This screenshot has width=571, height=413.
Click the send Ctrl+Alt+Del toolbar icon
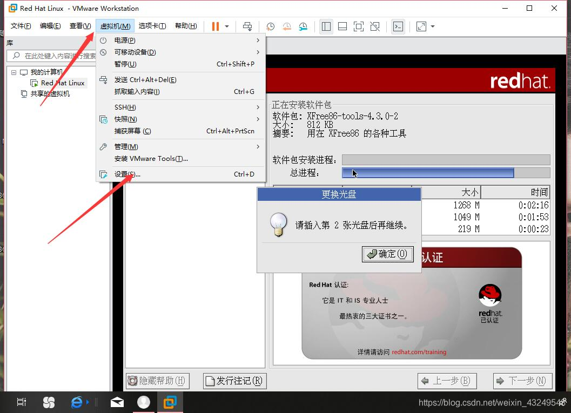pyautogui.click(x=247, y=26)
